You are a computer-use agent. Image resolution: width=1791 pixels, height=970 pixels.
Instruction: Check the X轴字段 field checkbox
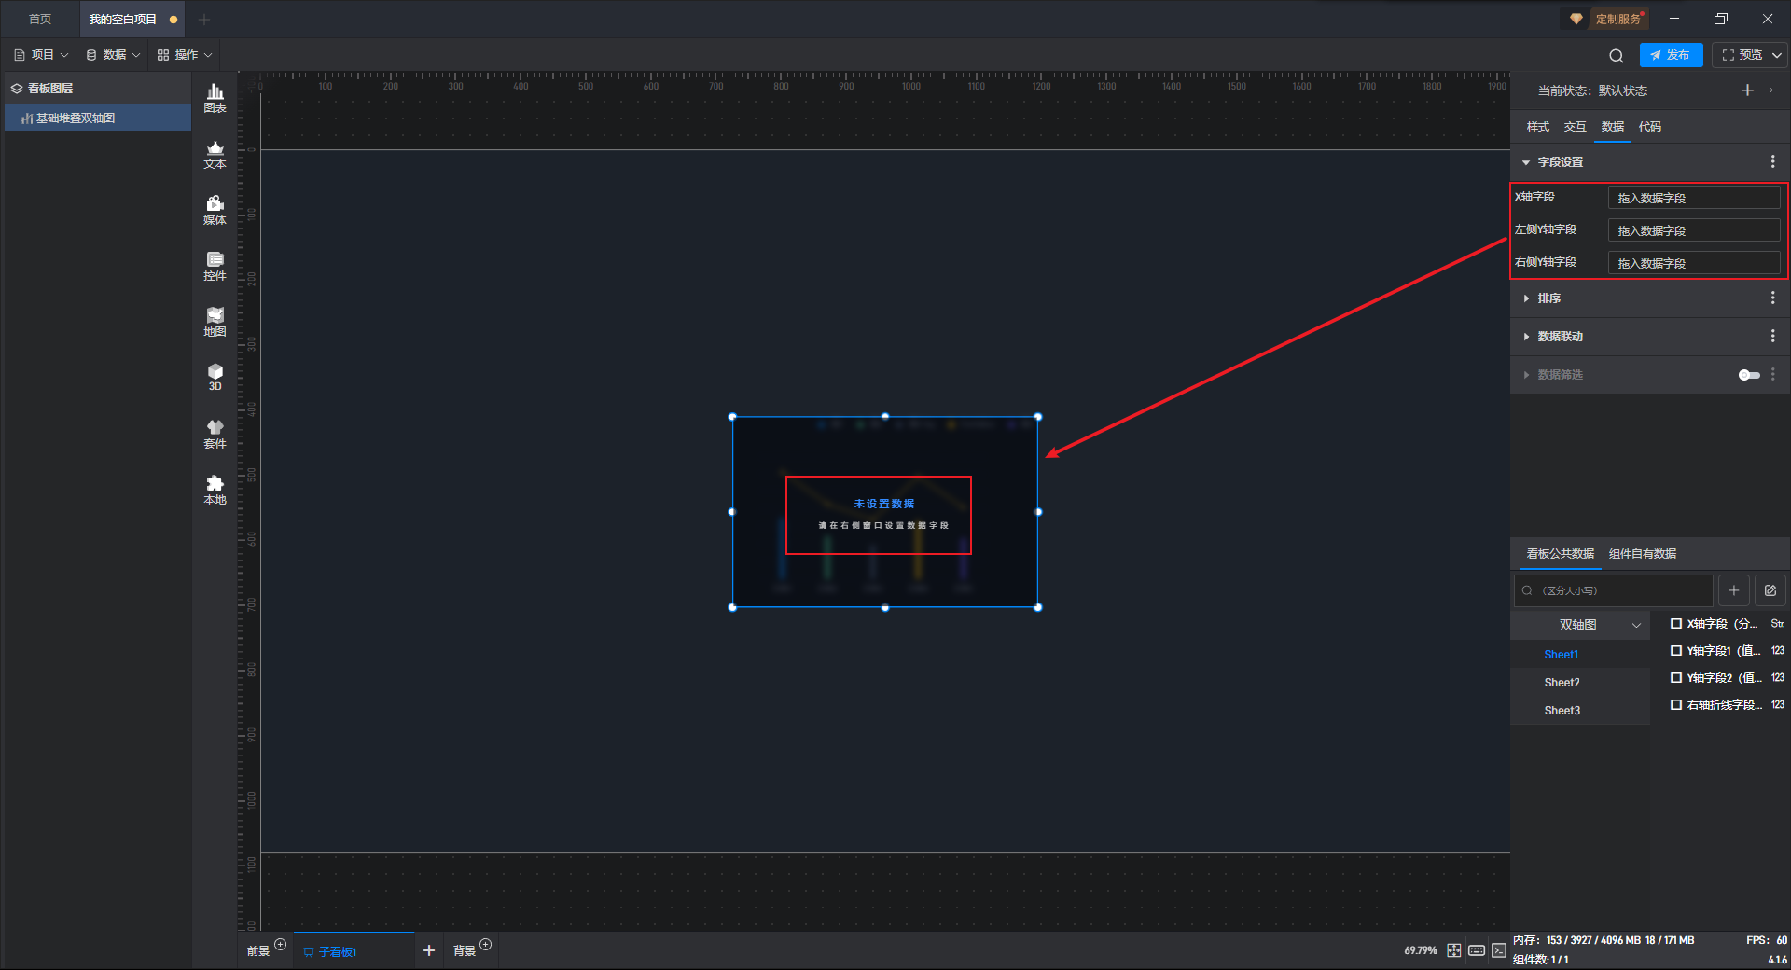[1676, 624]
